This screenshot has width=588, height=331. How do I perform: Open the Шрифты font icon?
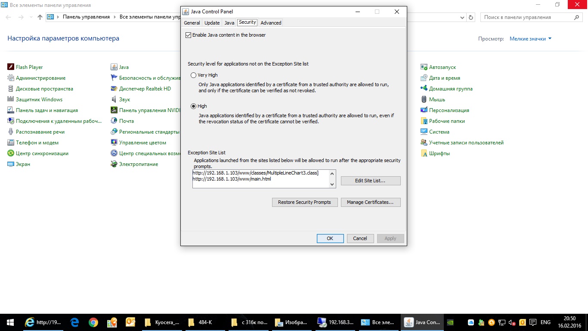point(424,153)
